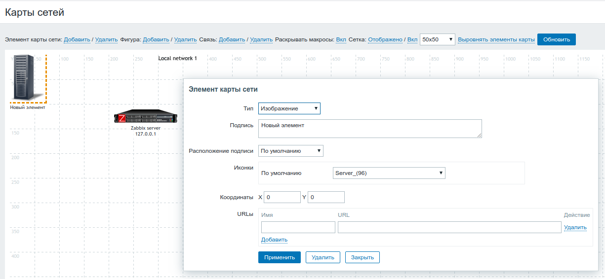The image size is (605, 279).
Task: Open the Server_(96) icon dropdown
Action: (x=389, y=173)
